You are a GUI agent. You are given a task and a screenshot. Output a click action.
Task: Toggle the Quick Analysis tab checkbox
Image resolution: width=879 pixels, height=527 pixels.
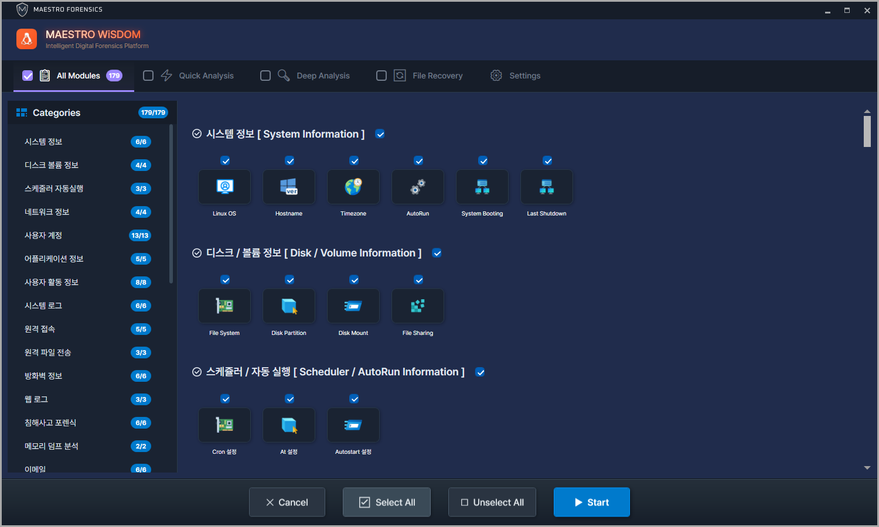pos(148,76)
